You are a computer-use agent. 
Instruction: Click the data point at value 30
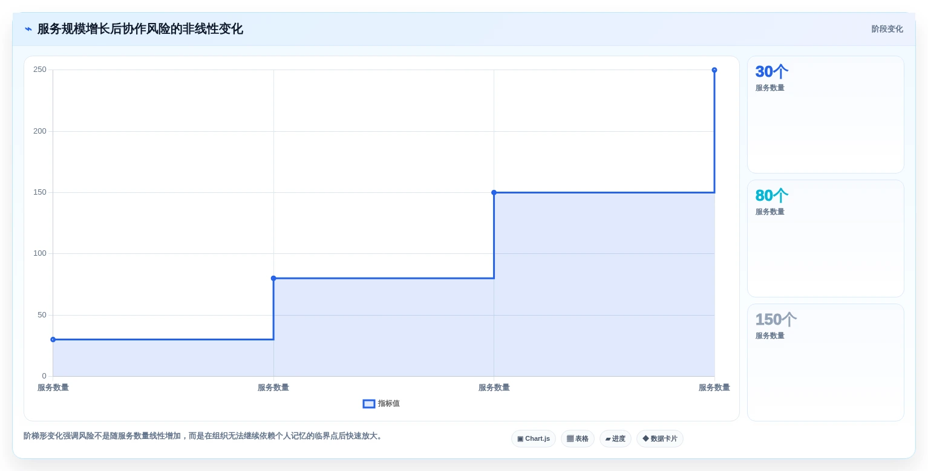(x=53, y=340)
